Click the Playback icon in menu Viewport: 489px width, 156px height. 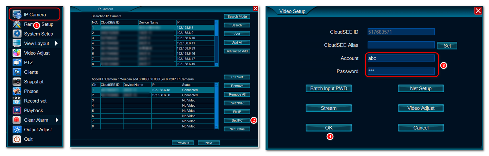(x=17, y=110)
